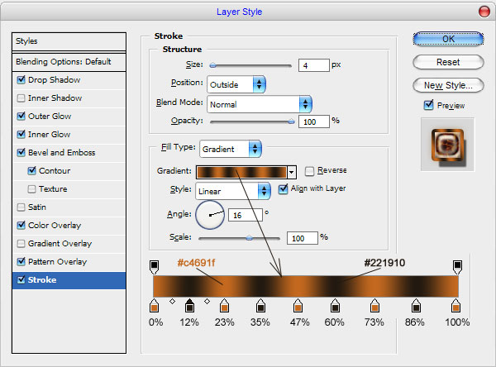Screen dimensions: 496x367
Task: Open the Fill Type dropdown
Action: point(231,149)
